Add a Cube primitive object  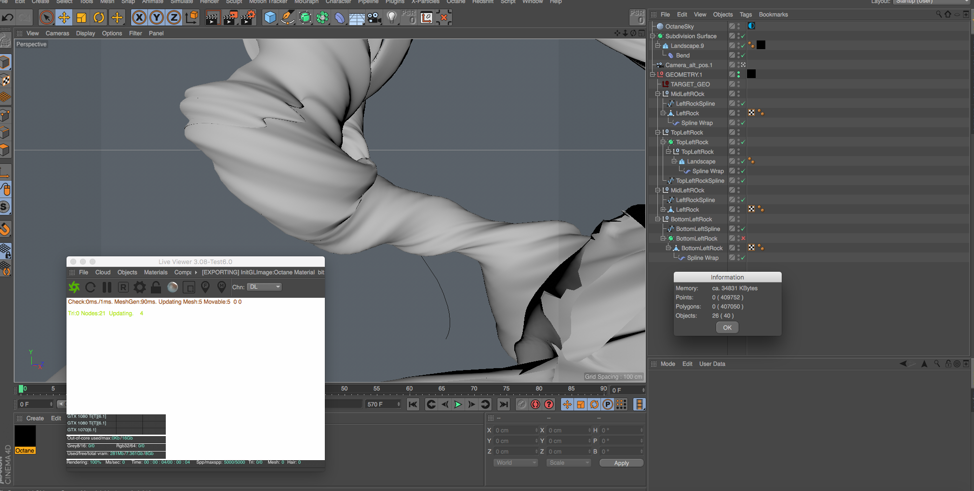click(270, 18)
